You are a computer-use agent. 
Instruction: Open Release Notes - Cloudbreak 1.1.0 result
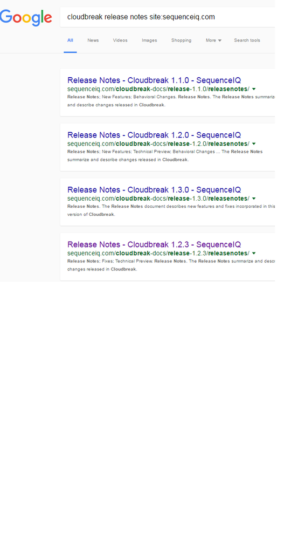tap(154, 80)
